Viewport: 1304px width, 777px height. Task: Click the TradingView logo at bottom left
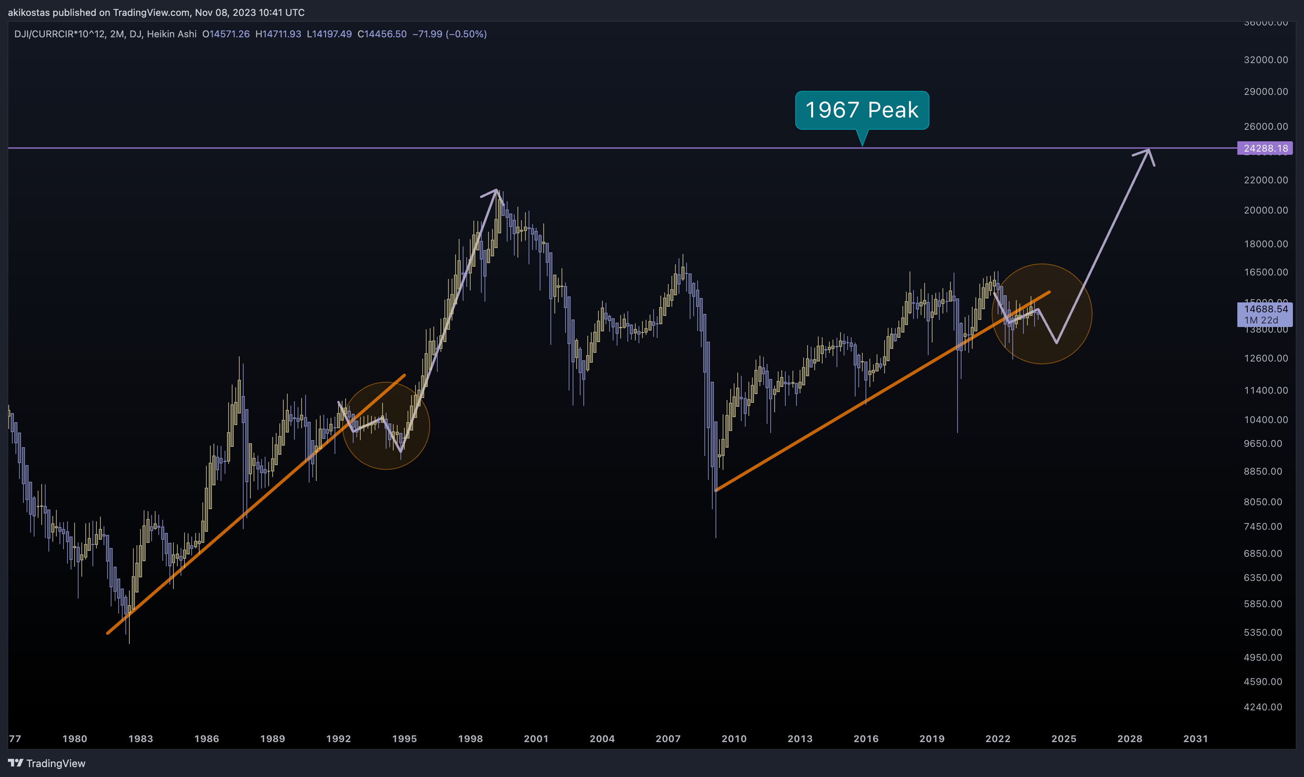click(x=46, y=763)
